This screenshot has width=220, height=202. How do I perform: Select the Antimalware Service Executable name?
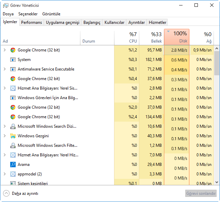pyautogui.click(x=46, y=69)
